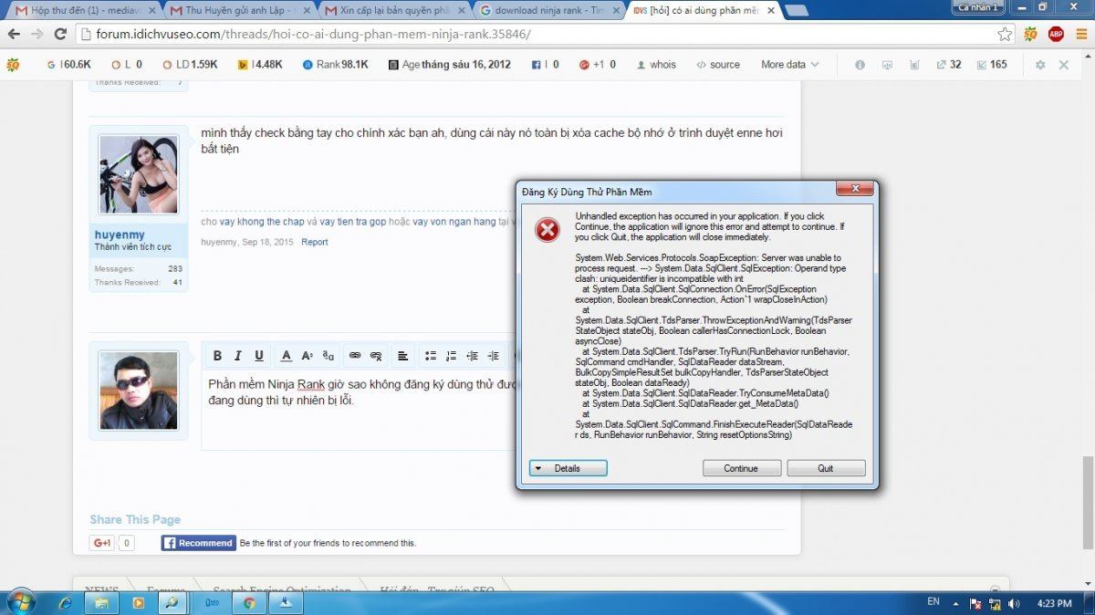This screenshot has height=615, width=1095.
Task: Click the EN language indicator in taskbar
Action: [x=933, y=602]
